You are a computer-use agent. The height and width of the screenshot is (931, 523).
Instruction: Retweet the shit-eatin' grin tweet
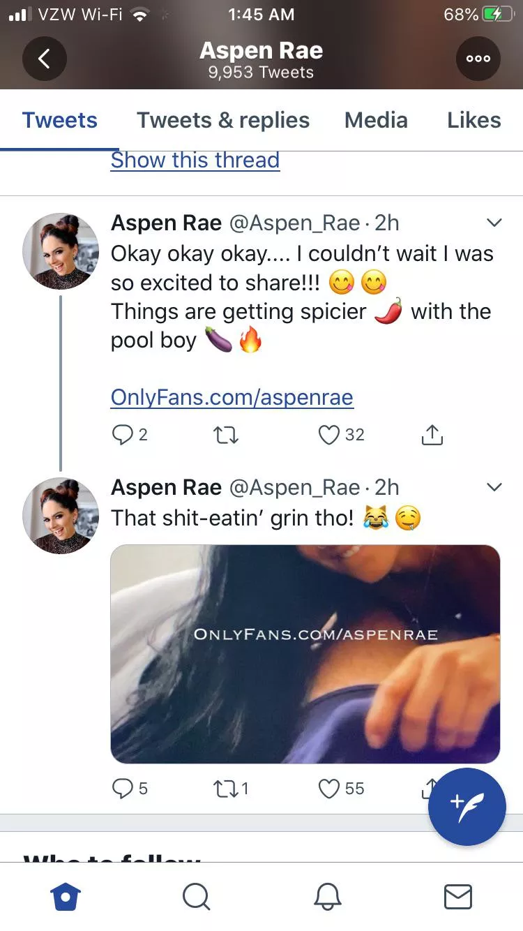click(x=226, y=789)
